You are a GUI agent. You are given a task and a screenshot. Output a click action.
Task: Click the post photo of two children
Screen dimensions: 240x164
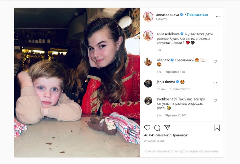[x=77, y=83]
